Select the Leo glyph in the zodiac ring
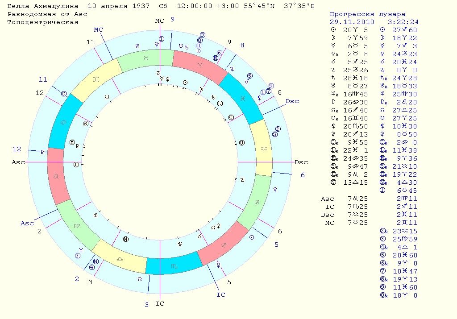Screen dimensions: 457x319 tap(56, 177)
